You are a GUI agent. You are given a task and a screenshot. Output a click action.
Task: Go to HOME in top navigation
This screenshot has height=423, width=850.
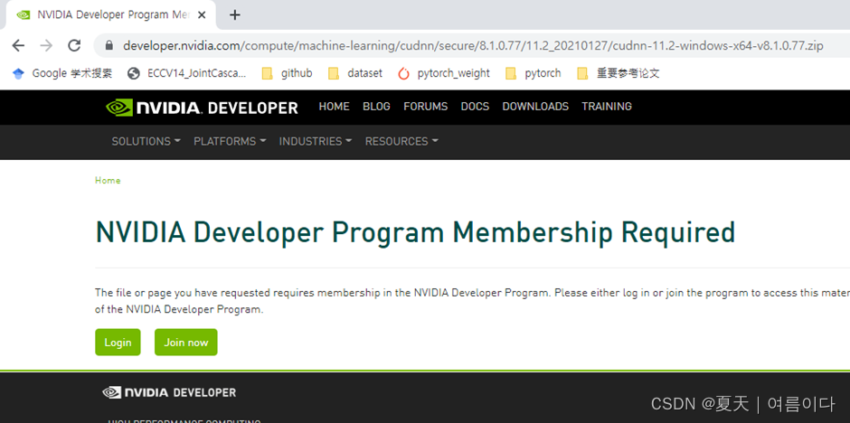click(334, 107)
